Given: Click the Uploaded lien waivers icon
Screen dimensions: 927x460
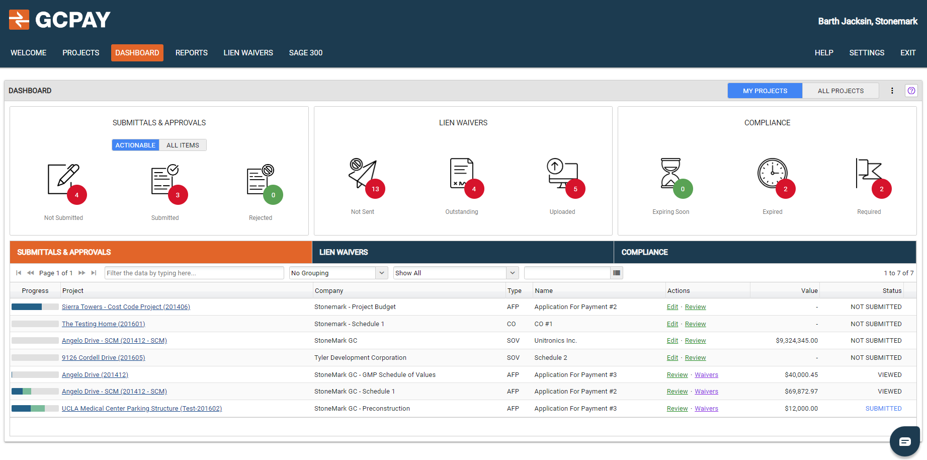Looking at the screenshot, I should coord(562,174).
